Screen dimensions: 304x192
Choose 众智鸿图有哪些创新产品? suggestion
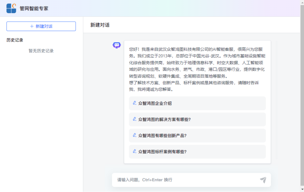197,135
